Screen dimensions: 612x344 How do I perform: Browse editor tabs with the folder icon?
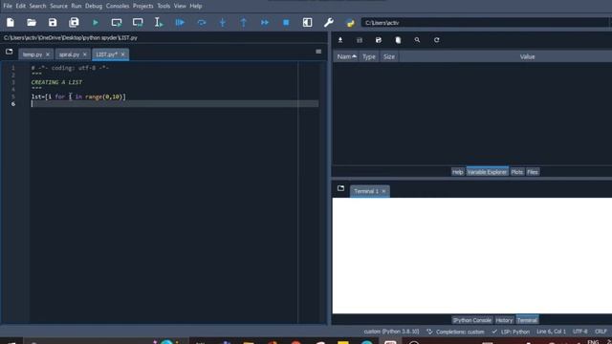click(x=9, y=52)
